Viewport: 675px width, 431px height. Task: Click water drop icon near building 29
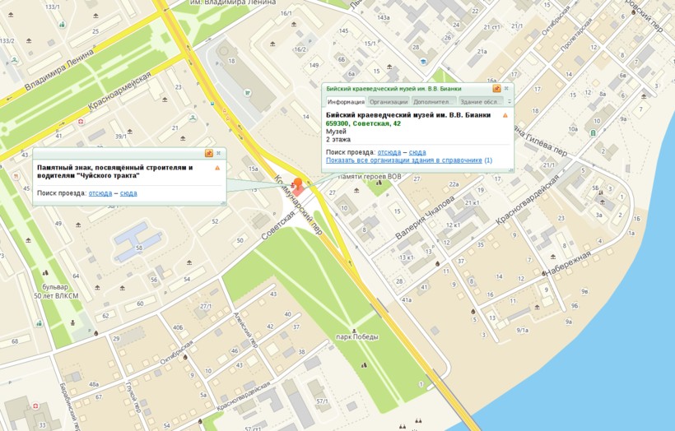(96, 333)
